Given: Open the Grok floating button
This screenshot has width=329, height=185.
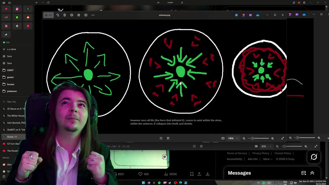Looking at the screenshot, I should tap(314, 157).
